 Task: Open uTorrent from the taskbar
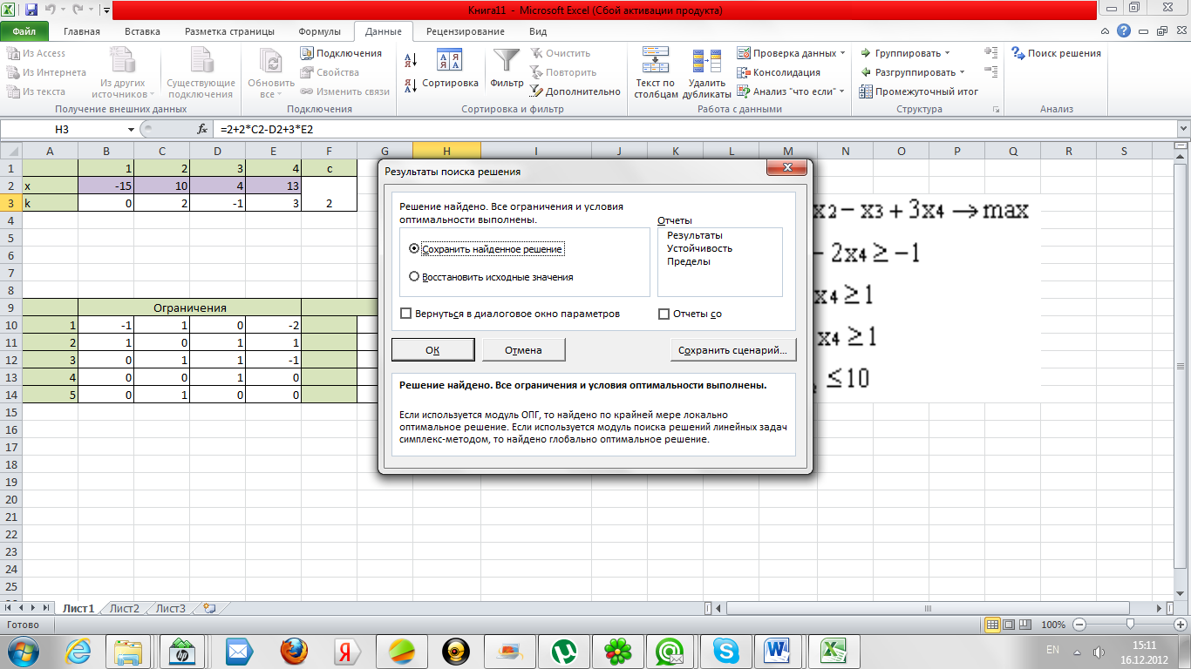(x=565, y=651)
